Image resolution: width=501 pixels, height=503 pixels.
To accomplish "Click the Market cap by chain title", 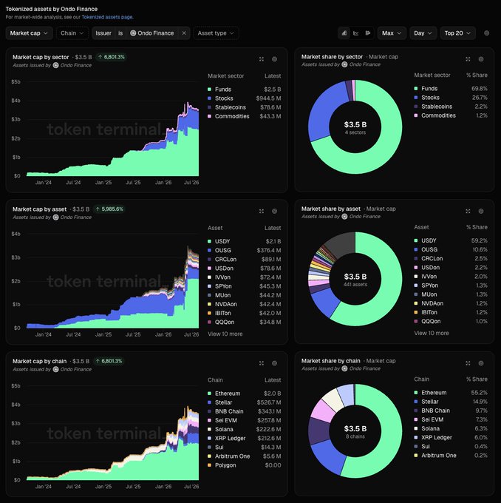I will pos(39,361).
